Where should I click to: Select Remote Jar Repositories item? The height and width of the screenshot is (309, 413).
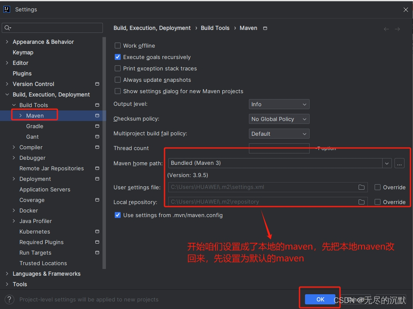(51, 169)
